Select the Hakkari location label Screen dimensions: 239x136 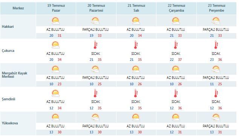8,26
